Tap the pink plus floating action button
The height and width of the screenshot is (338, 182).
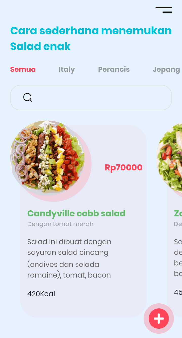tap(159, 319)
